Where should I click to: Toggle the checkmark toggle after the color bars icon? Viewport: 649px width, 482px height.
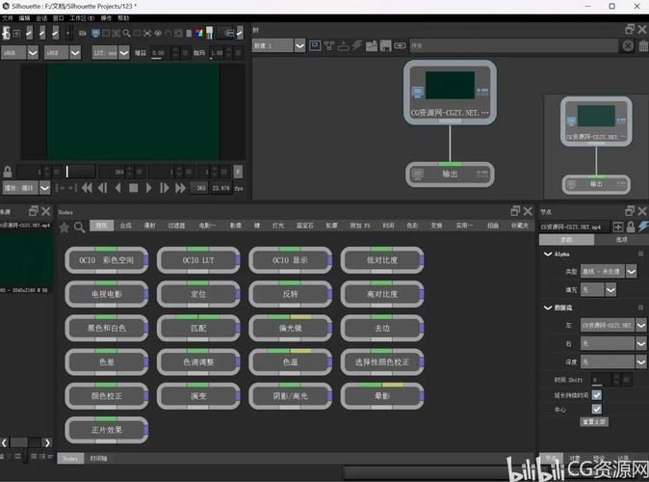pyautogui.click(x=240, y=33)
